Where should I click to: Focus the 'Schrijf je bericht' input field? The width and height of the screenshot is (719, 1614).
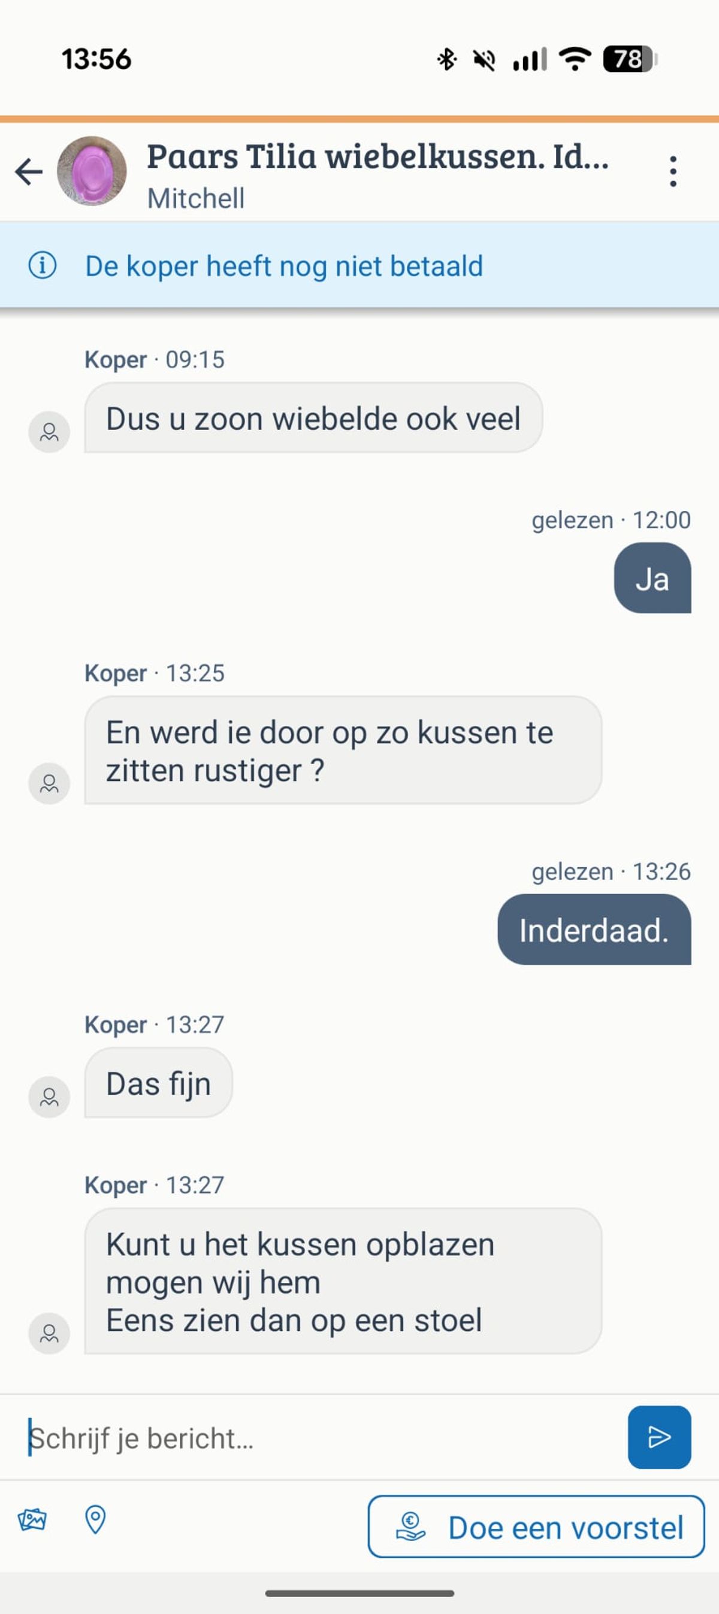coord(320,1438)
